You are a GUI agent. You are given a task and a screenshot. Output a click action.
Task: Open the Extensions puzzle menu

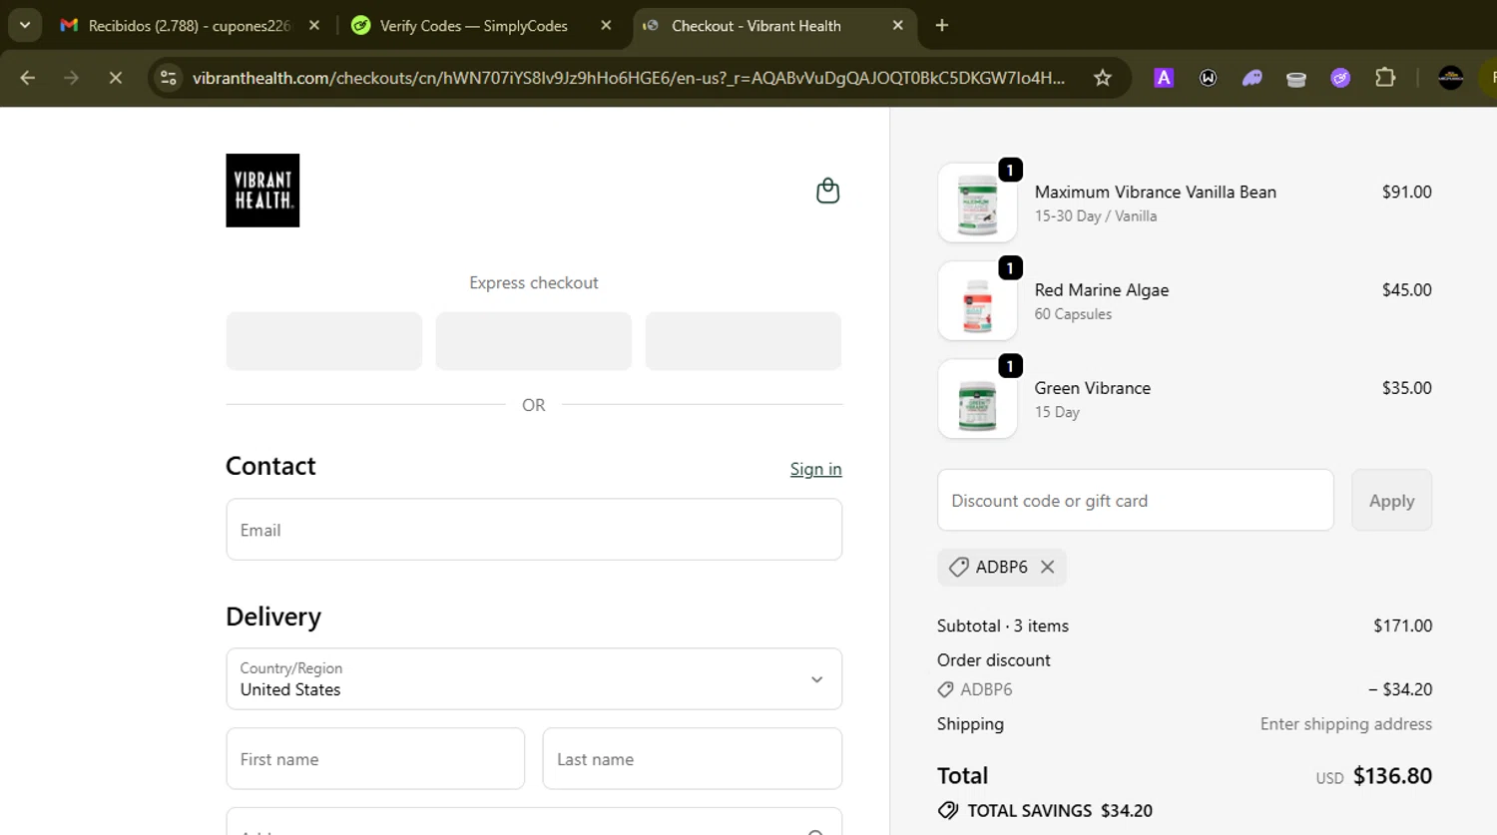[1385, 77]
